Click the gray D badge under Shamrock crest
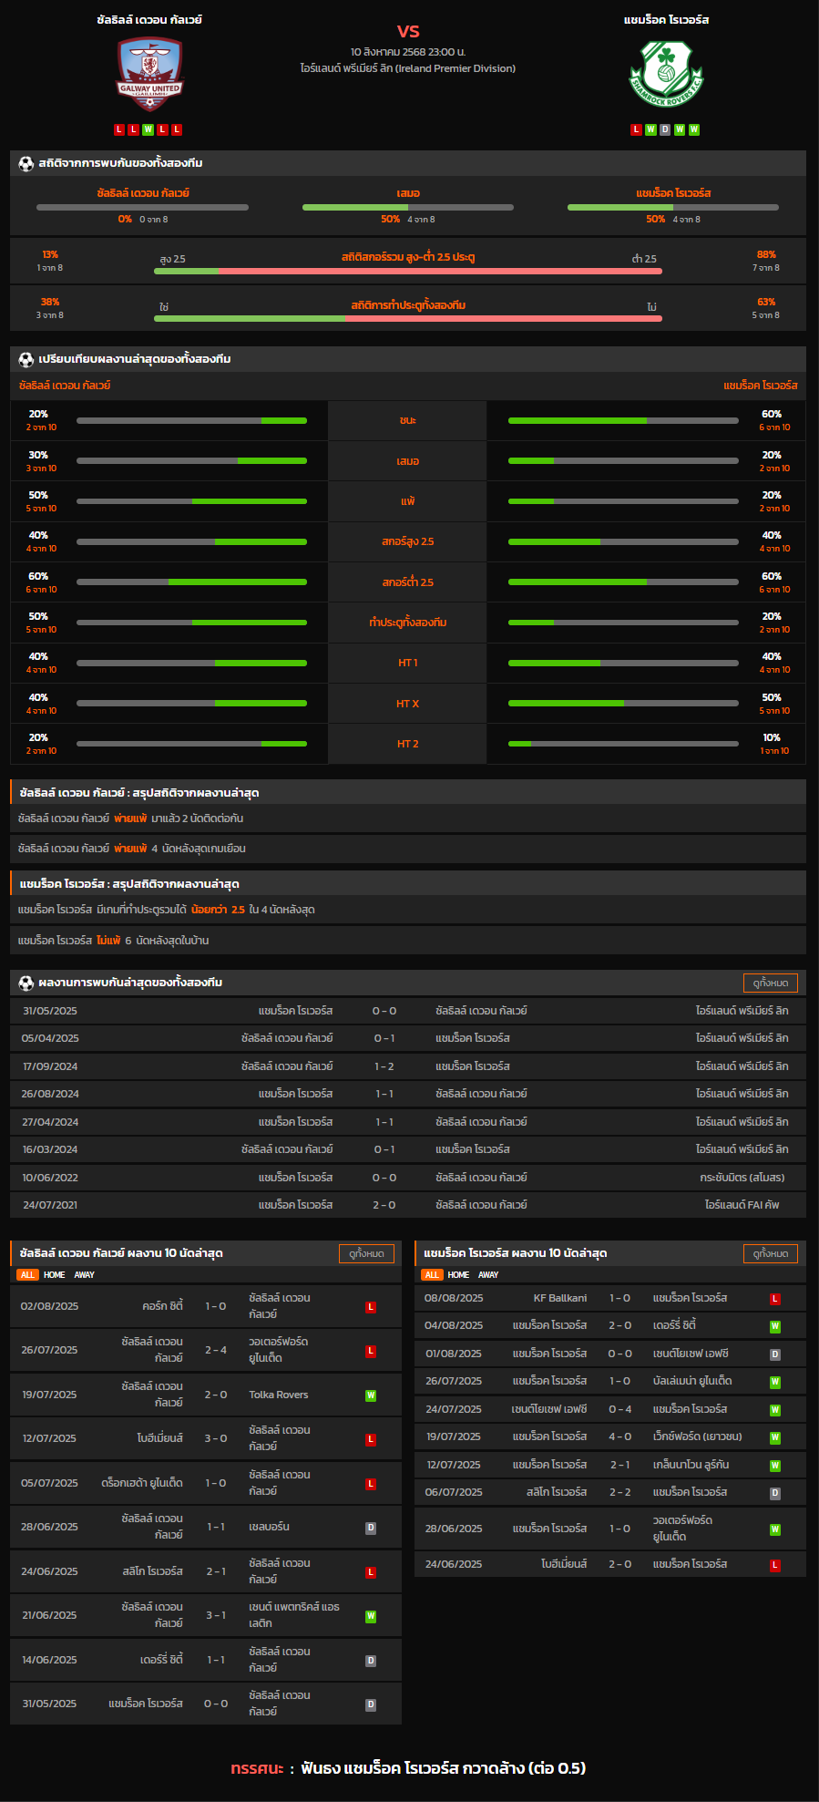819x1802 pixels. pos(665,129)
